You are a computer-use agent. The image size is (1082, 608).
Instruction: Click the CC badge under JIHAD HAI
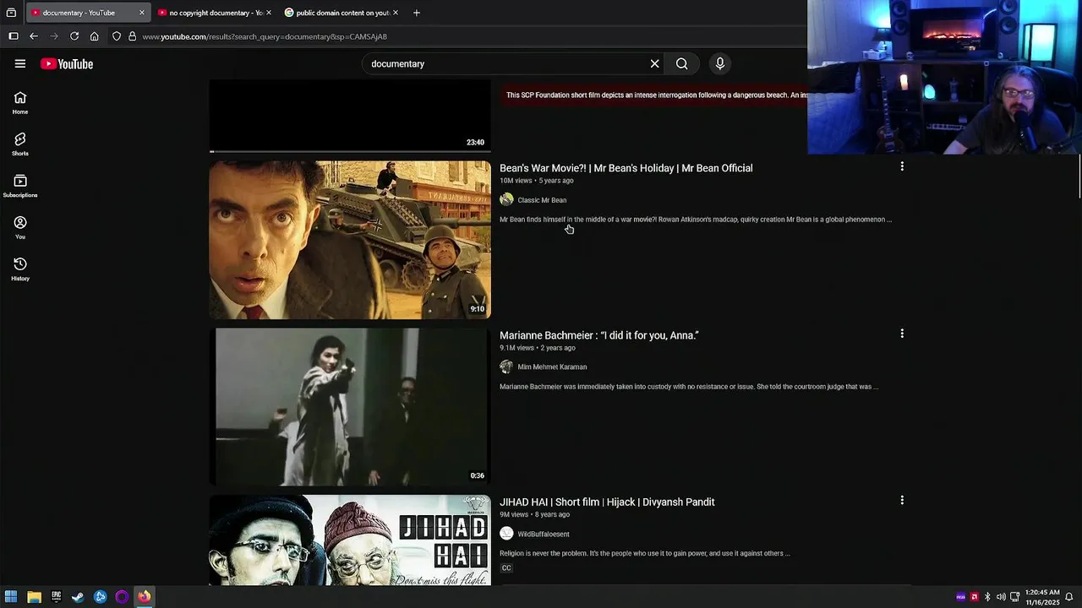click(506, 567)
